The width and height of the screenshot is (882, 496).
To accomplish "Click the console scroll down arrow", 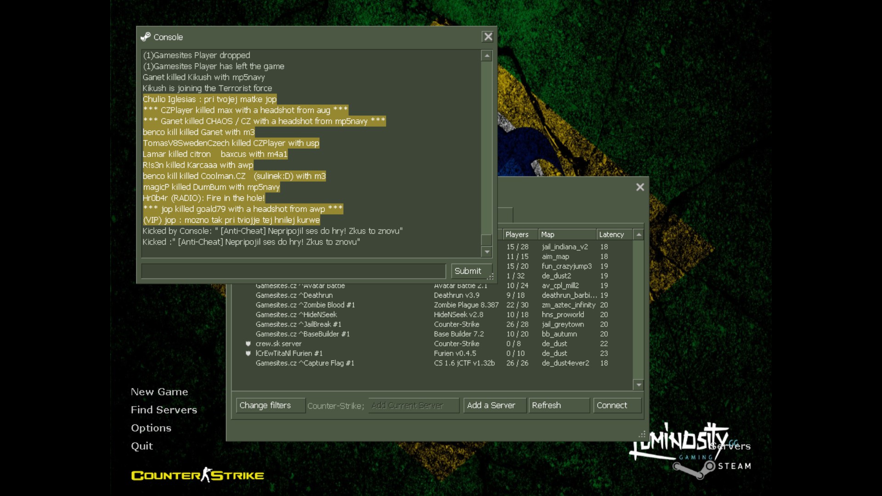I will pyautogui.click(x=486, y=251).
